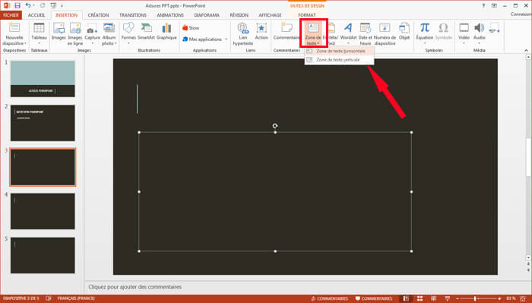Switch to the DIAPORAMA tab
Image resolution: width=532 pixels, height=303 pixels.
207,15
